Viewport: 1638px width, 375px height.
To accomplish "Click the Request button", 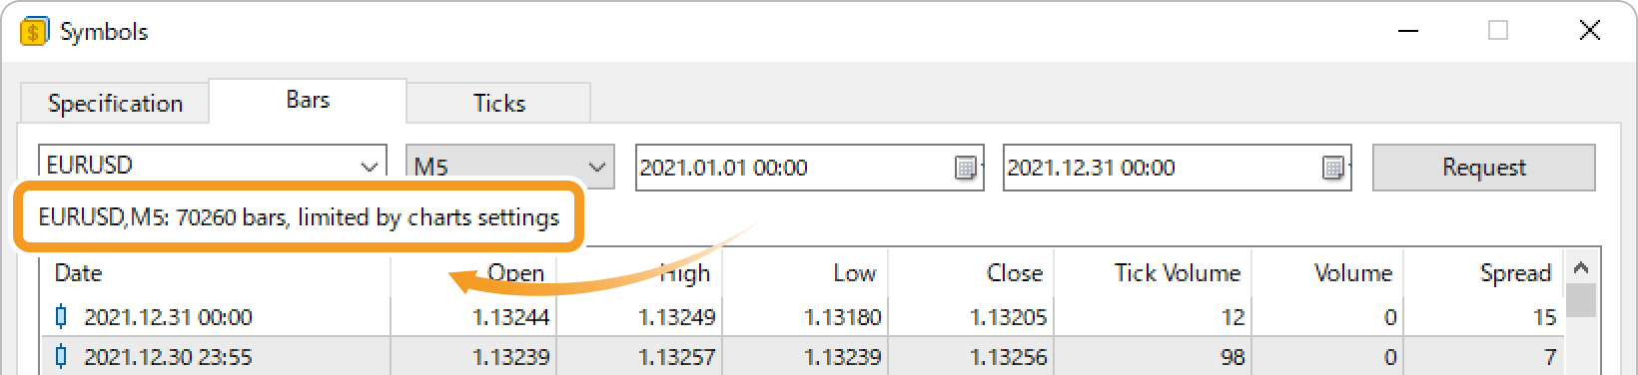I will [x=1483, y=168].
